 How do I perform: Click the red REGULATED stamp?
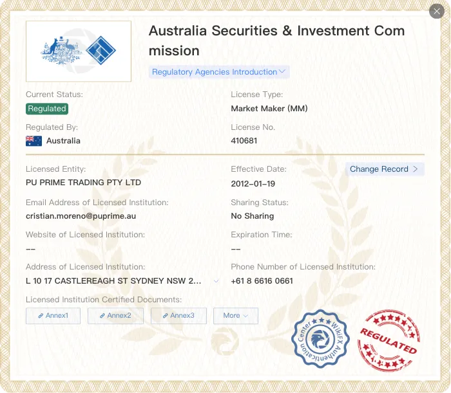[389, 340]
